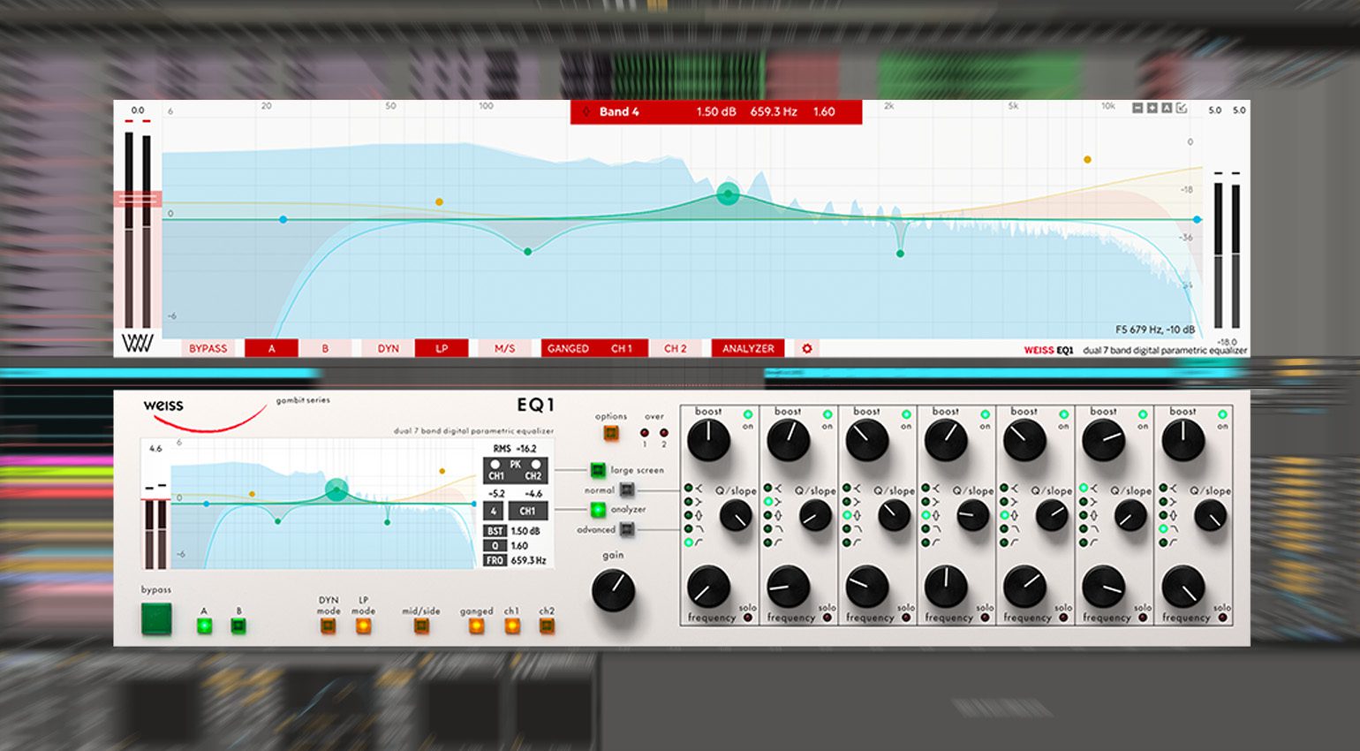Click the A icon at large screen top-right
1360x751 pixels.
[1167, 108]
